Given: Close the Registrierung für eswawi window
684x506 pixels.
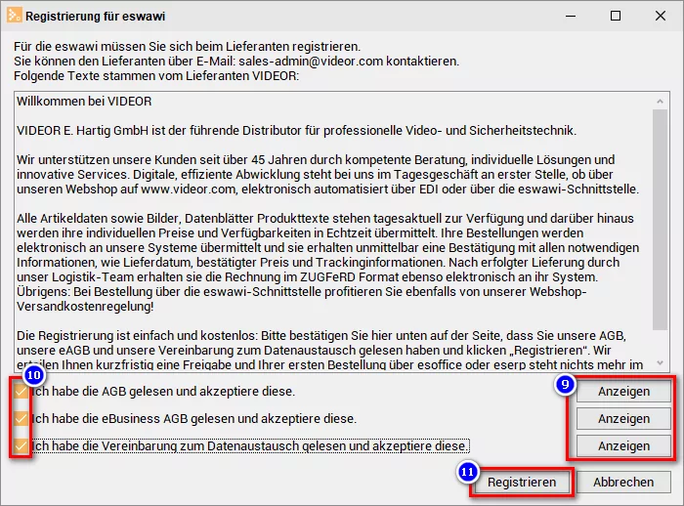Looking at the screenshot, I should pos(661,17).
